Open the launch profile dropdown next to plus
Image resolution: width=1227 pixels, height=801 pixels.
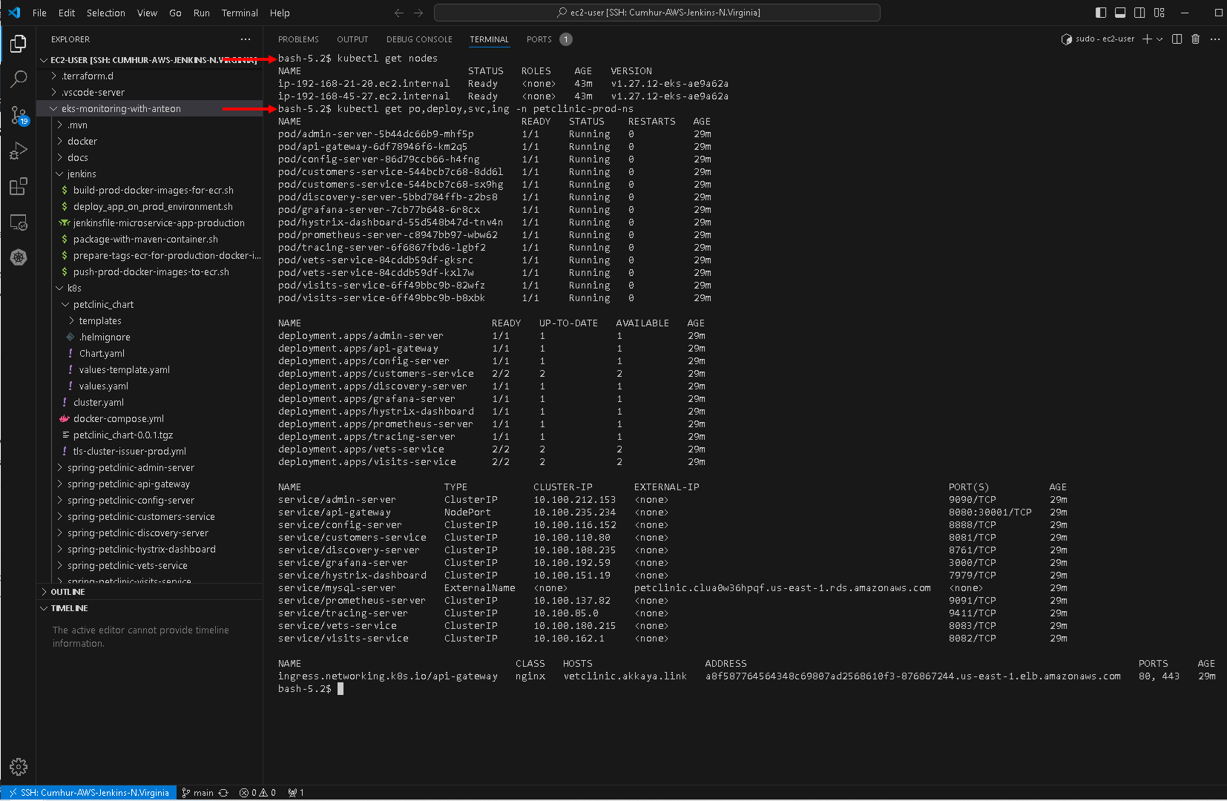pyautogui.click(x=1159, y=39)
